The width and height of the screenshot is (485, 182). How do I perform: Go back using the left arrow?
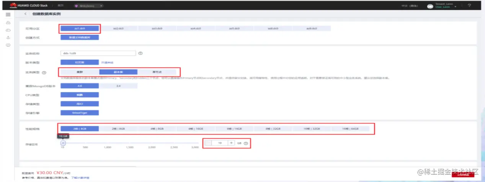tap(25, 14)
